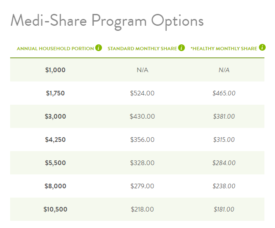Choose the $1,750 annual household portion

click(55, 93)
